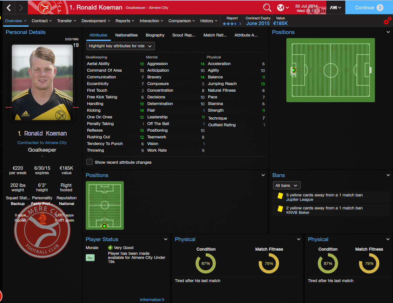
Task: Select the GK marker on the large pitch
Action: point(293,70)
